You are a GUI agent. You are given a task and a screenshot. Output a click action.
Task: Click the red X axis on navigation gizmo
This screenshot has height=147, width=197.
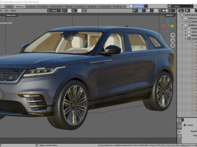point(165,26)
